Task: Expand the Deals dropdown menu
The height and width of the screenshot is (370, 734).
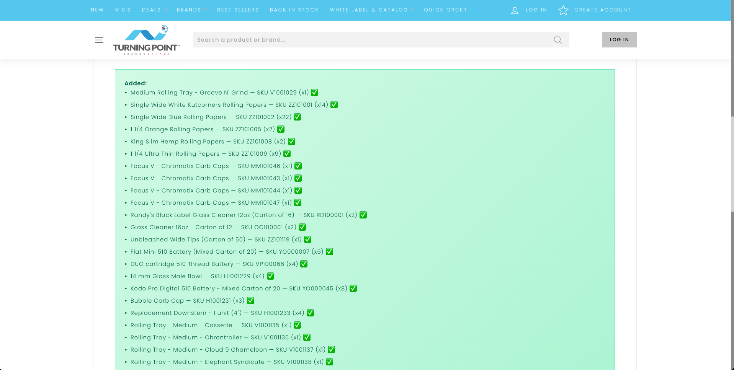Action: point(154,10)
